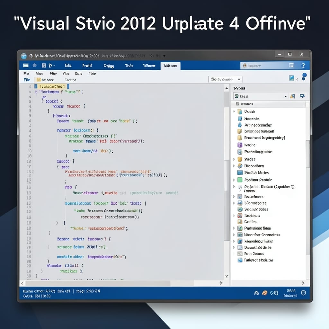Open the title bar dropdown arrow
The image size is (329, 329).
point(164,56)
